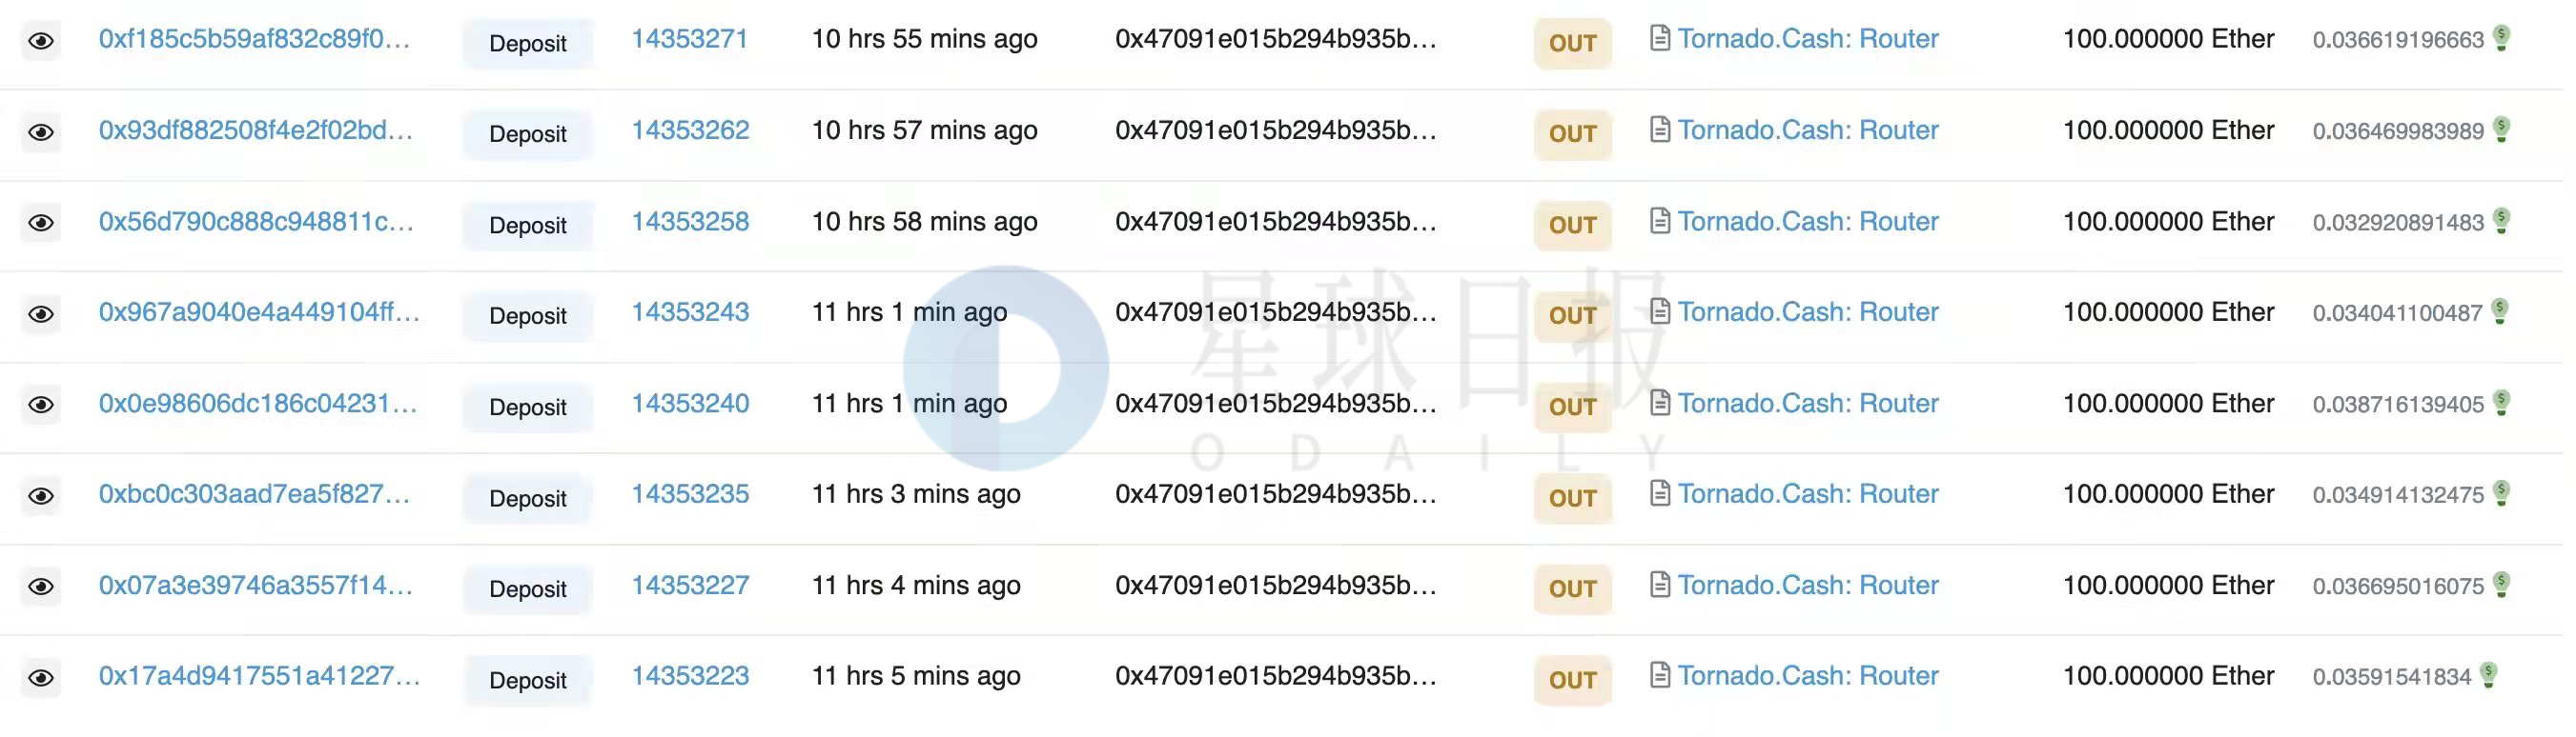Click Deposit method label for block 14353240
This screenshot has height=737, width=2576.
[x=528, y=408]
